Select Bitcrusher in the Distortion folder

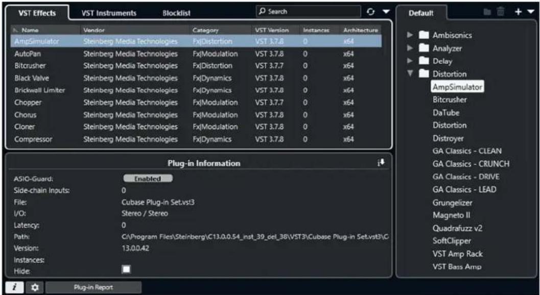point(450,100)
